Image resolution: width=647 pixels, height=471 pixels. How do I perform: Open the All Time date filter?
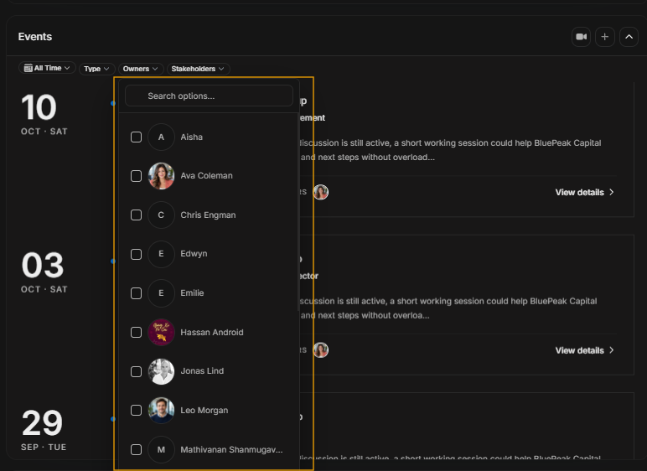pos(47,68)
